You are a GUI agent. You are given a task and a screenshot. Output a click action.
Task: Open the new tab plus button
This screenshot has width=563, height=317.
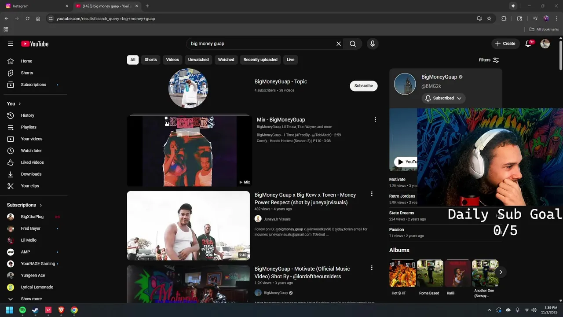[147, 6]
